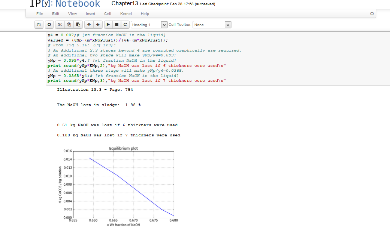
Task: Click the Save notebook icon
Action: point(39,25)
